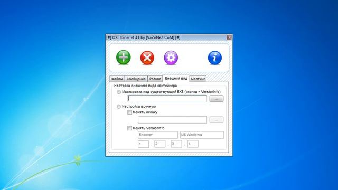The height and width of the screenshot is (190, 338).
Task: Select the Внешний вид tab
Action: point(176,79)
